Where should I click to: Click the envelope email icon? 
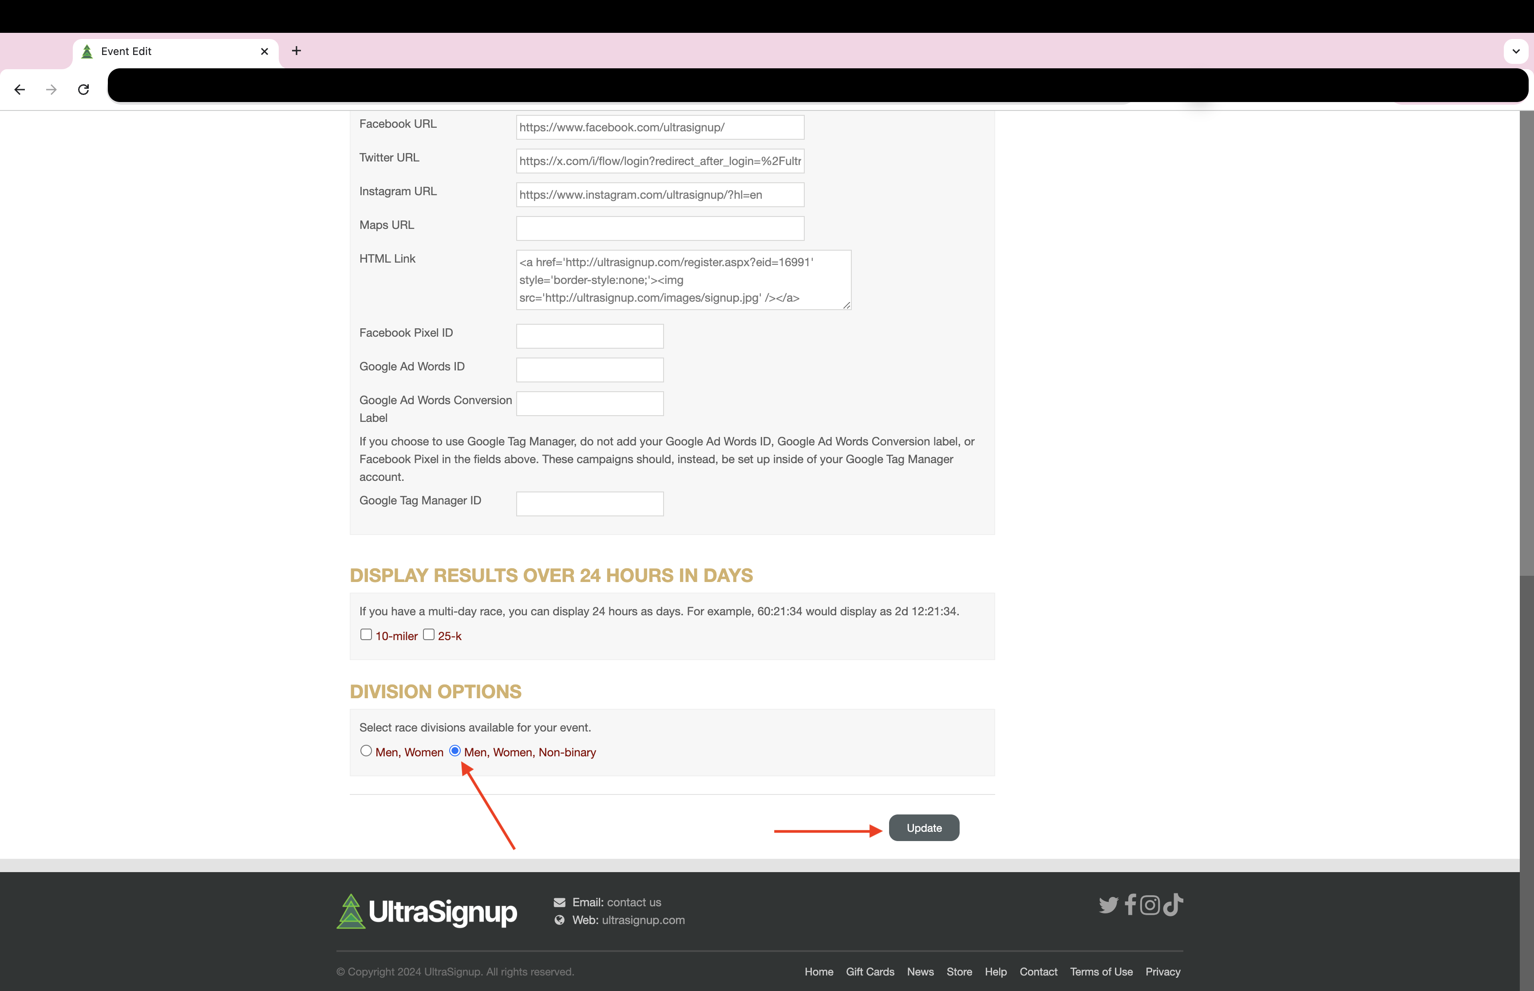click(559, 902)
